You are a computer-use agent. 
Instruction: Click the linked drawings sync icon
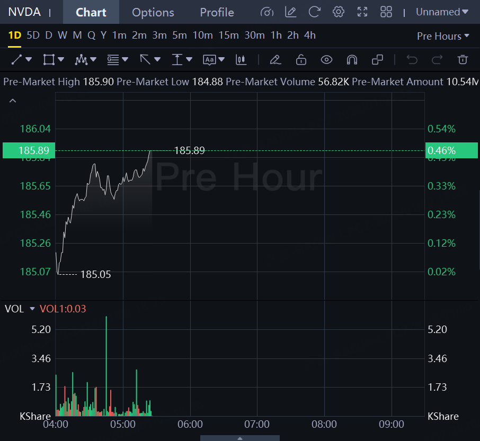(377, 59)
